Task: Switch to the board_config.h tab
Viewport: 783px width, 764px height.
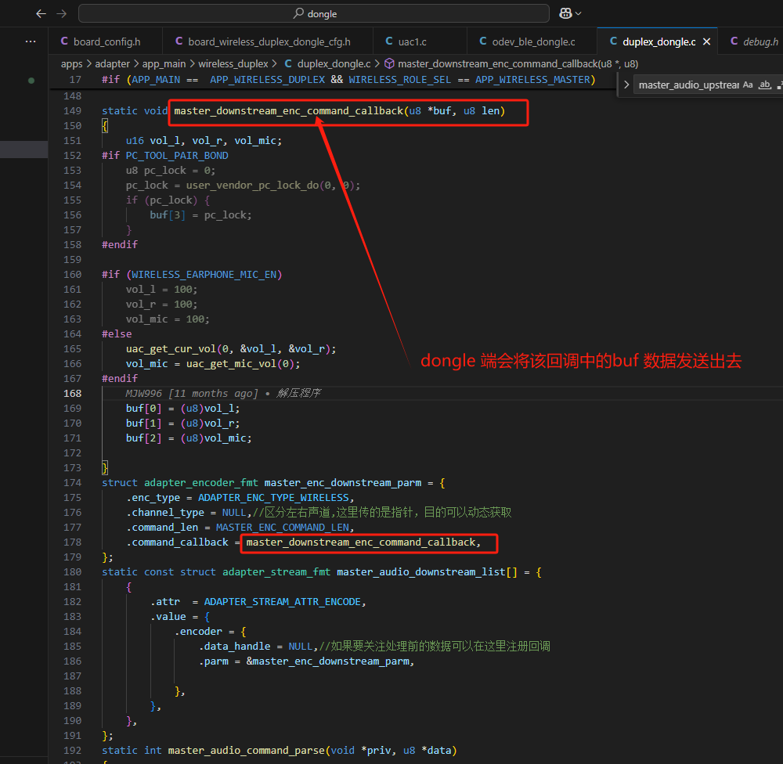Action: (x=106, y=41)
